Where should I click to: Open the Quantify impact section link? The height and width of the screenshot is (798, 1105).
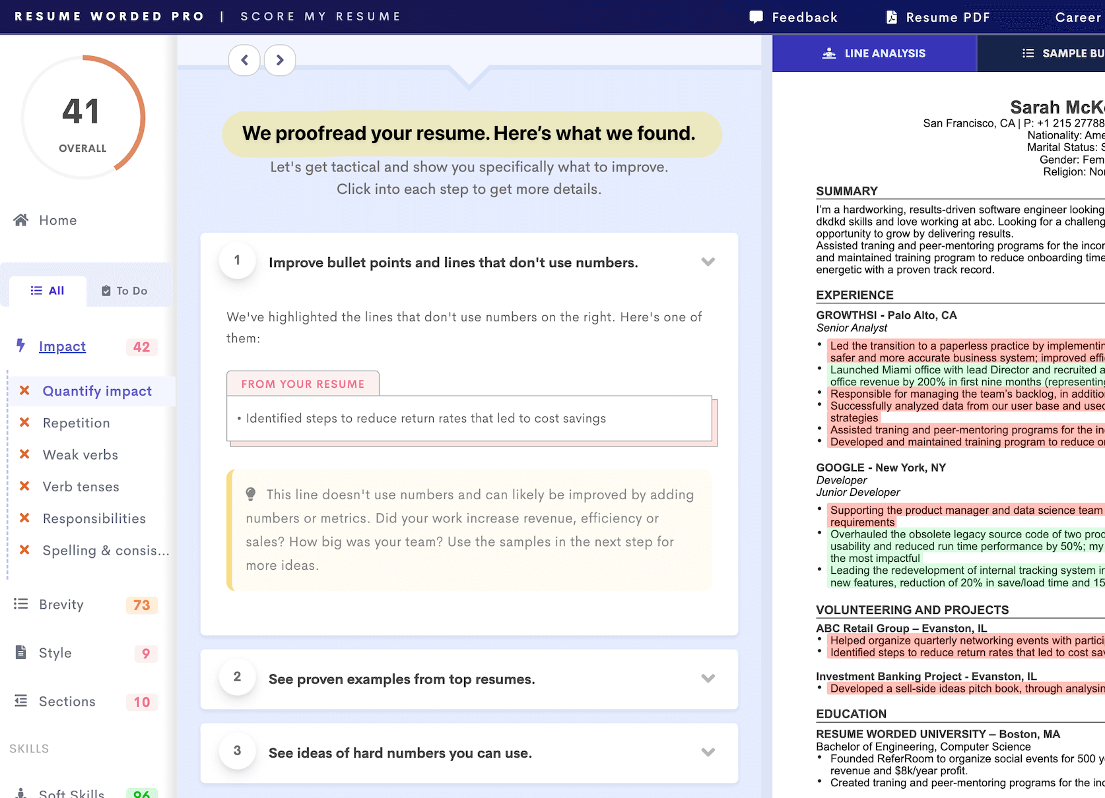pos(96,390)
